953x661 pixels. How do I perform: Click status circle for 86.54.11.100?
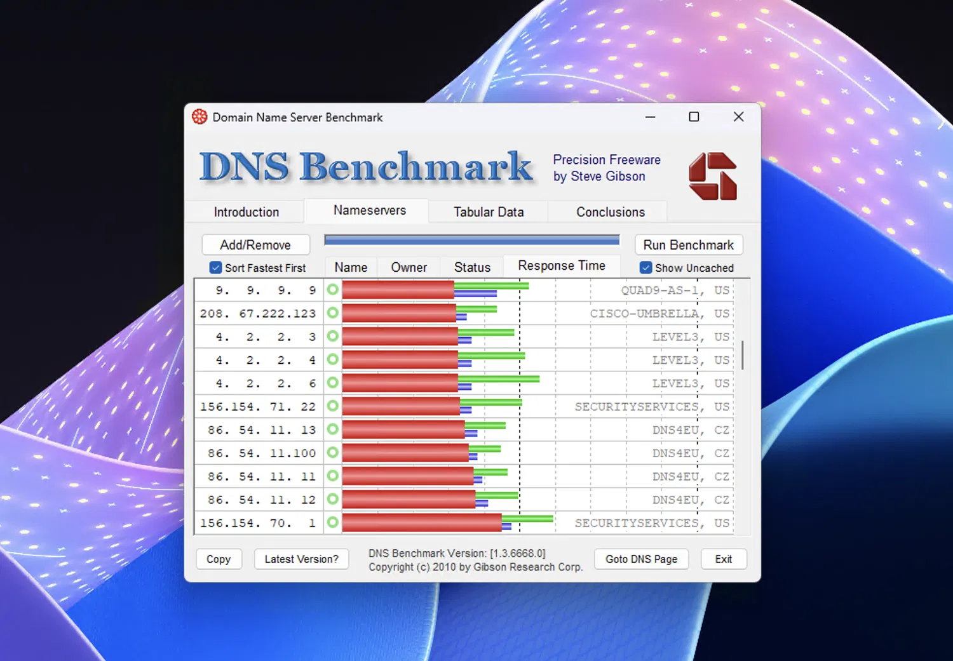(333, 453)
